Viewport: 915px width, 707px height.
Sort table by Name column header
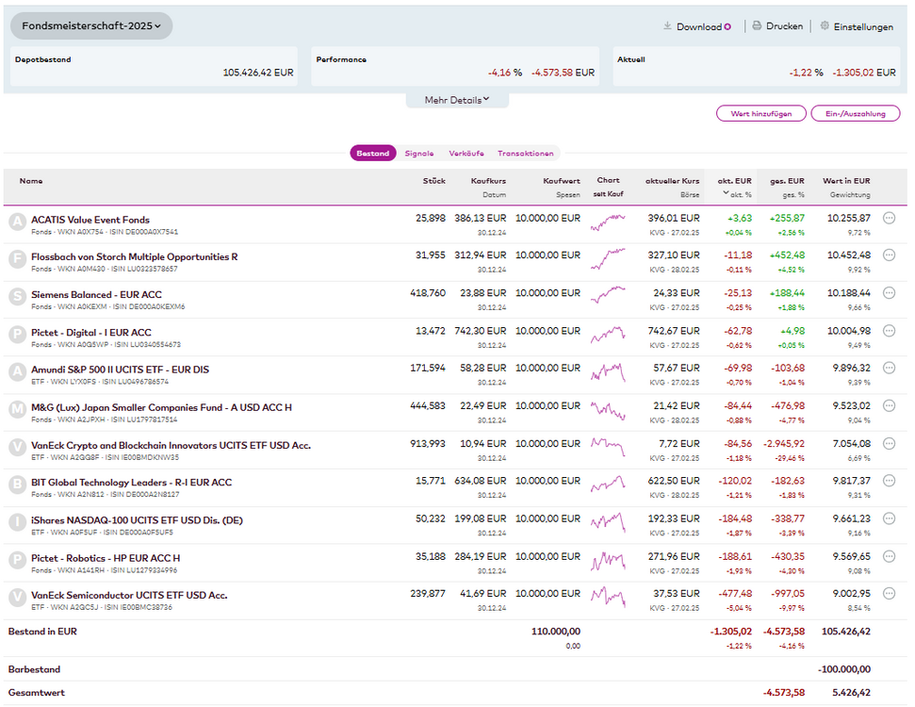coord(31,181)
